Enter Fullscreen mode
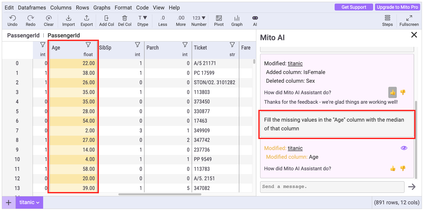This screenshot has height=212, width=424. 409,18
